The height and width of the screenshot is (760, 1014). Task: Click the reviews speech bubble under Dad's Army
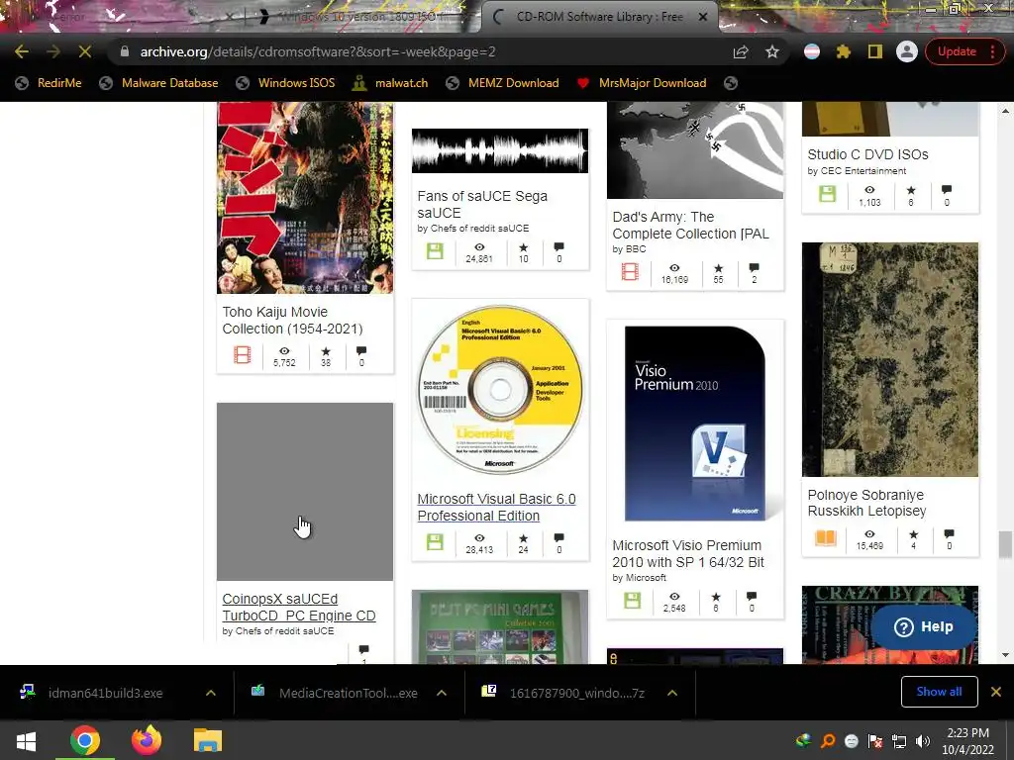(754, 267)
